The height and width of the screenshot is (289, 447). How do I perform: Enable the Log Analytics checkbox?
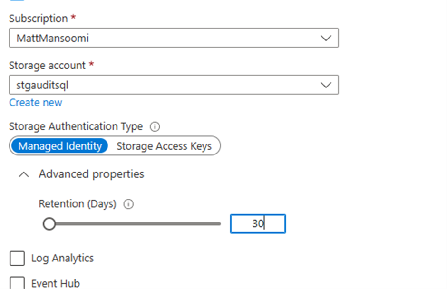[x=17, y=259]
